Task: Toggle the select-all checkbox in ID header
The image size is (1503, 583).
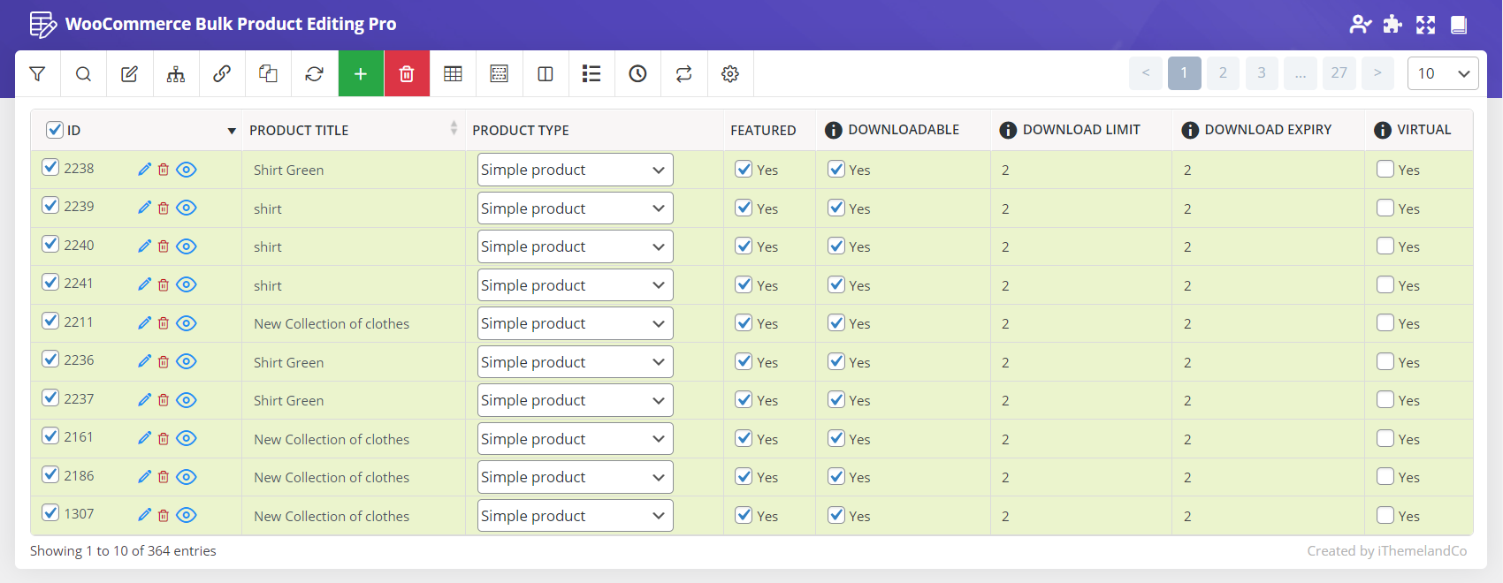Action: click(x=55, y=130)
